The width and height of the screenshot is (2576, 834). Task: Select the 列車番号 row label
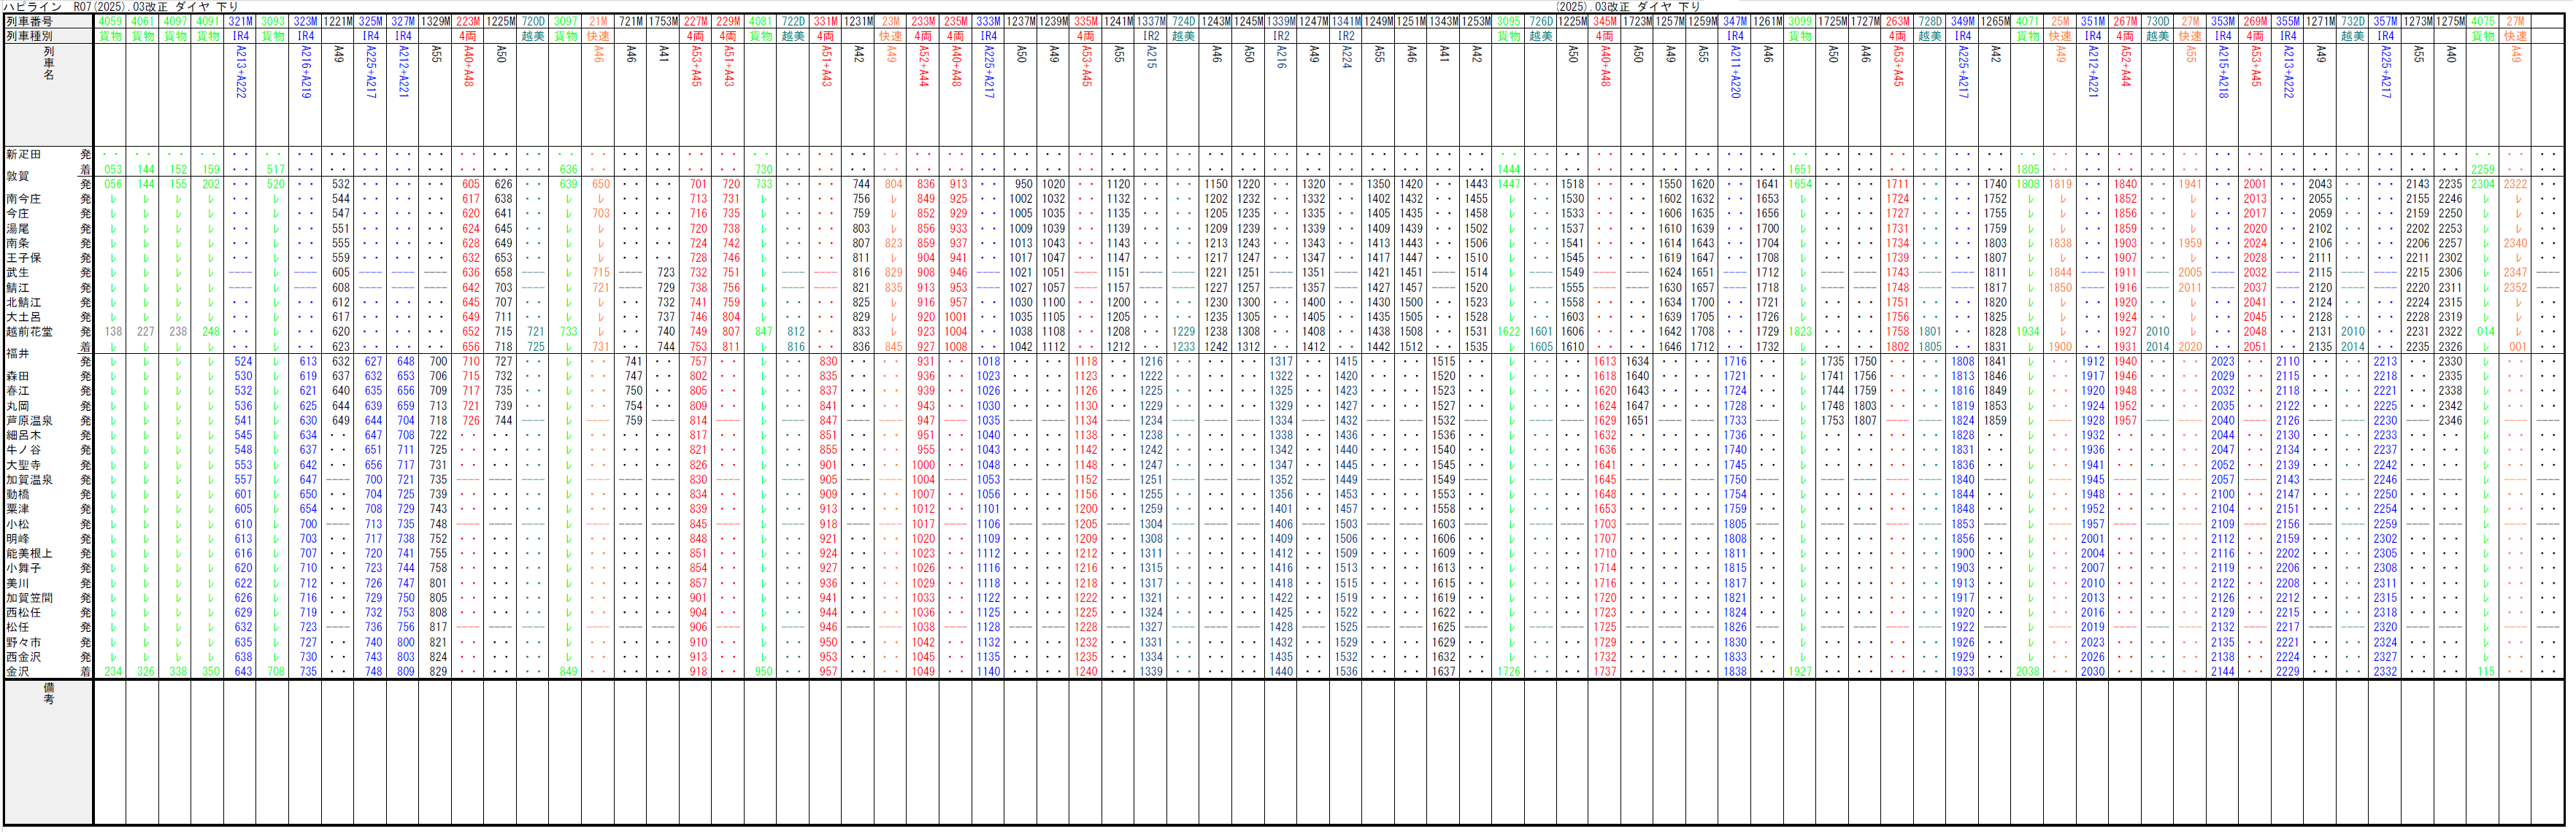(29, 21)
